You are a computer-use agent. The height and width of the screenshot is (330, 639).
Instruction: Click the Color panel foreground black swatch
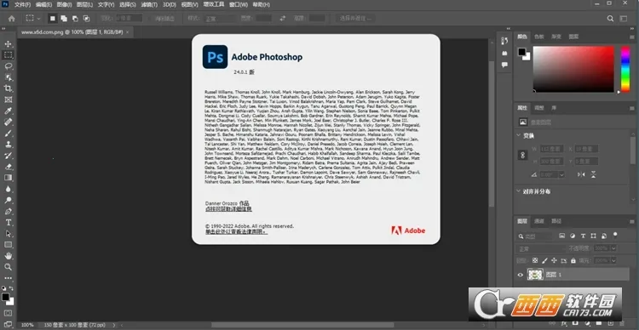[521, 52]
